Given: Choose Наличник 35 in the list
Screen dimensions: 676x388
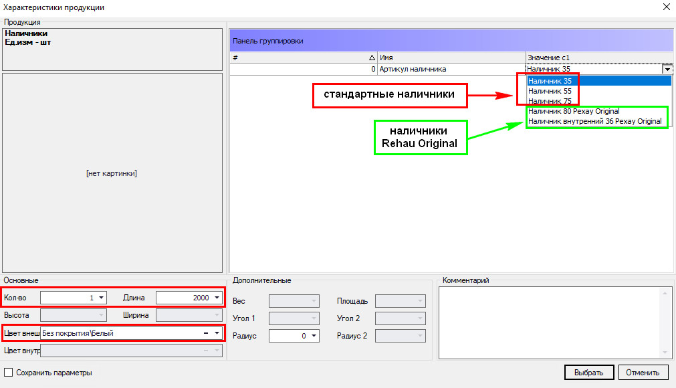Looking at the screenshot, I should pyautogui.click(x=599, y=81).
